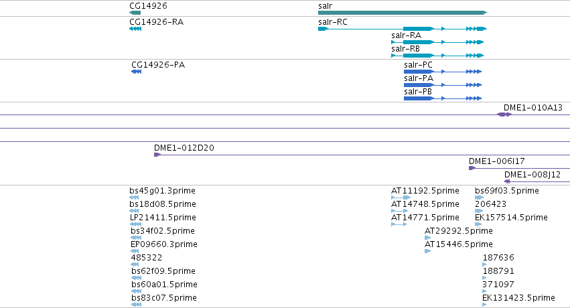Select the DME1-010A13 purple arrow glyph

coord(504,114)
